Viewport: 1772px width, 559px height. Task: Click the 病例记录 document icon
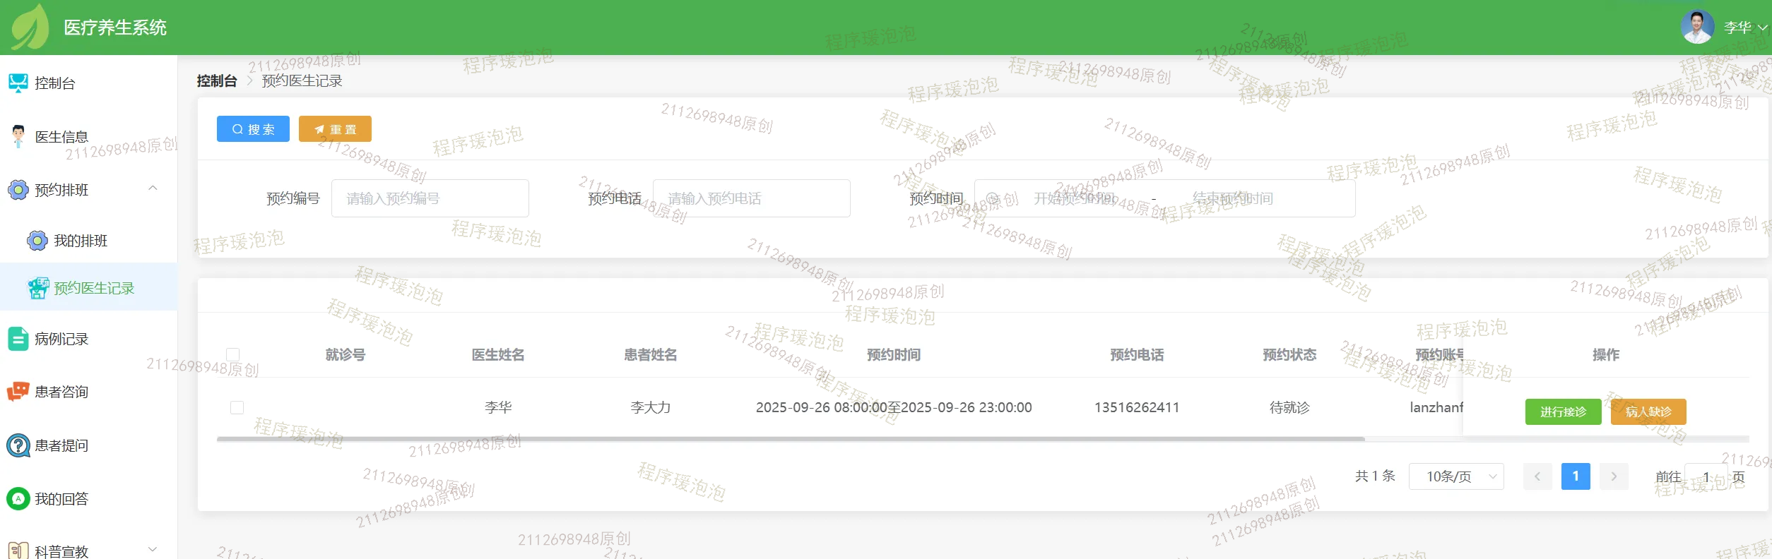click(x=18, y=339)
